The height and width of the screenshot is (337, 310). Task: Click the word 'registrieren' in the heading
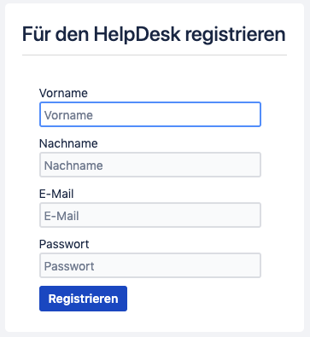pyautogui.click(x=235, y=35)
